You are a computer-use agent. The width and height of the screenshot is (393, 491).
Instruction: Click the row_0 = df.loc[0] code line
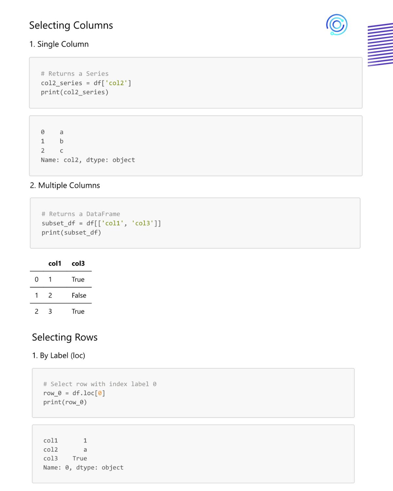(74, 393)
